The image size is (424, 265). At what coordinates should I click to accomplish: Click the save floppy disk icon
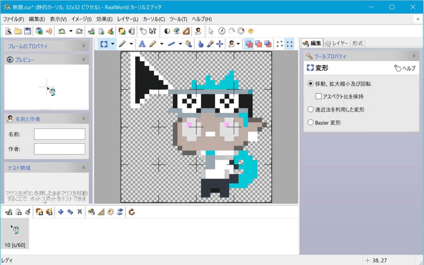coord(27,31)
